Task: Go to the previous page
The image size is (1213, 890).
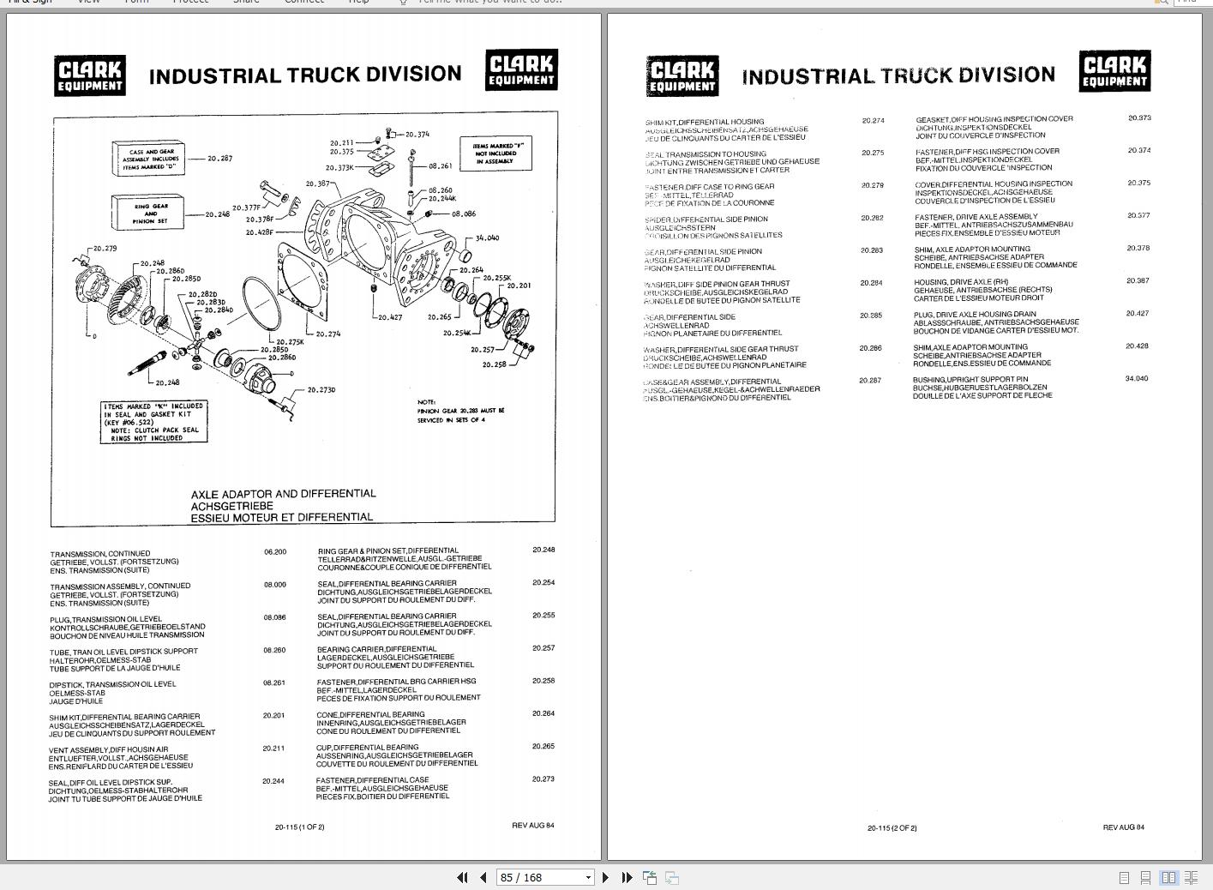Action: 483,877
